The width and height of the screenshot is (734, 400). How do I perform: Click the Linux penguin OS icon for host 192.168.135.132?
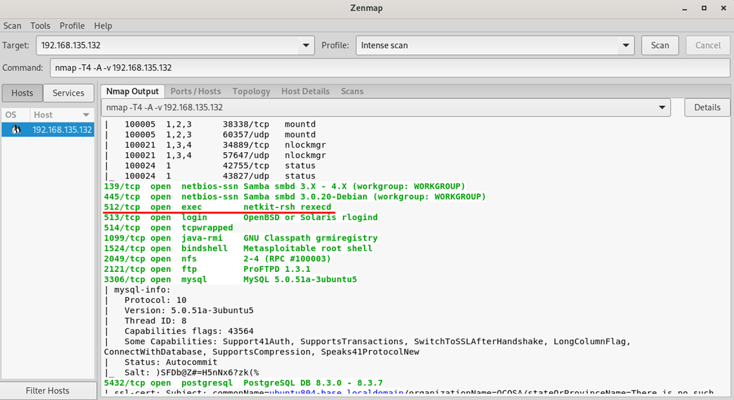point(16,130)
